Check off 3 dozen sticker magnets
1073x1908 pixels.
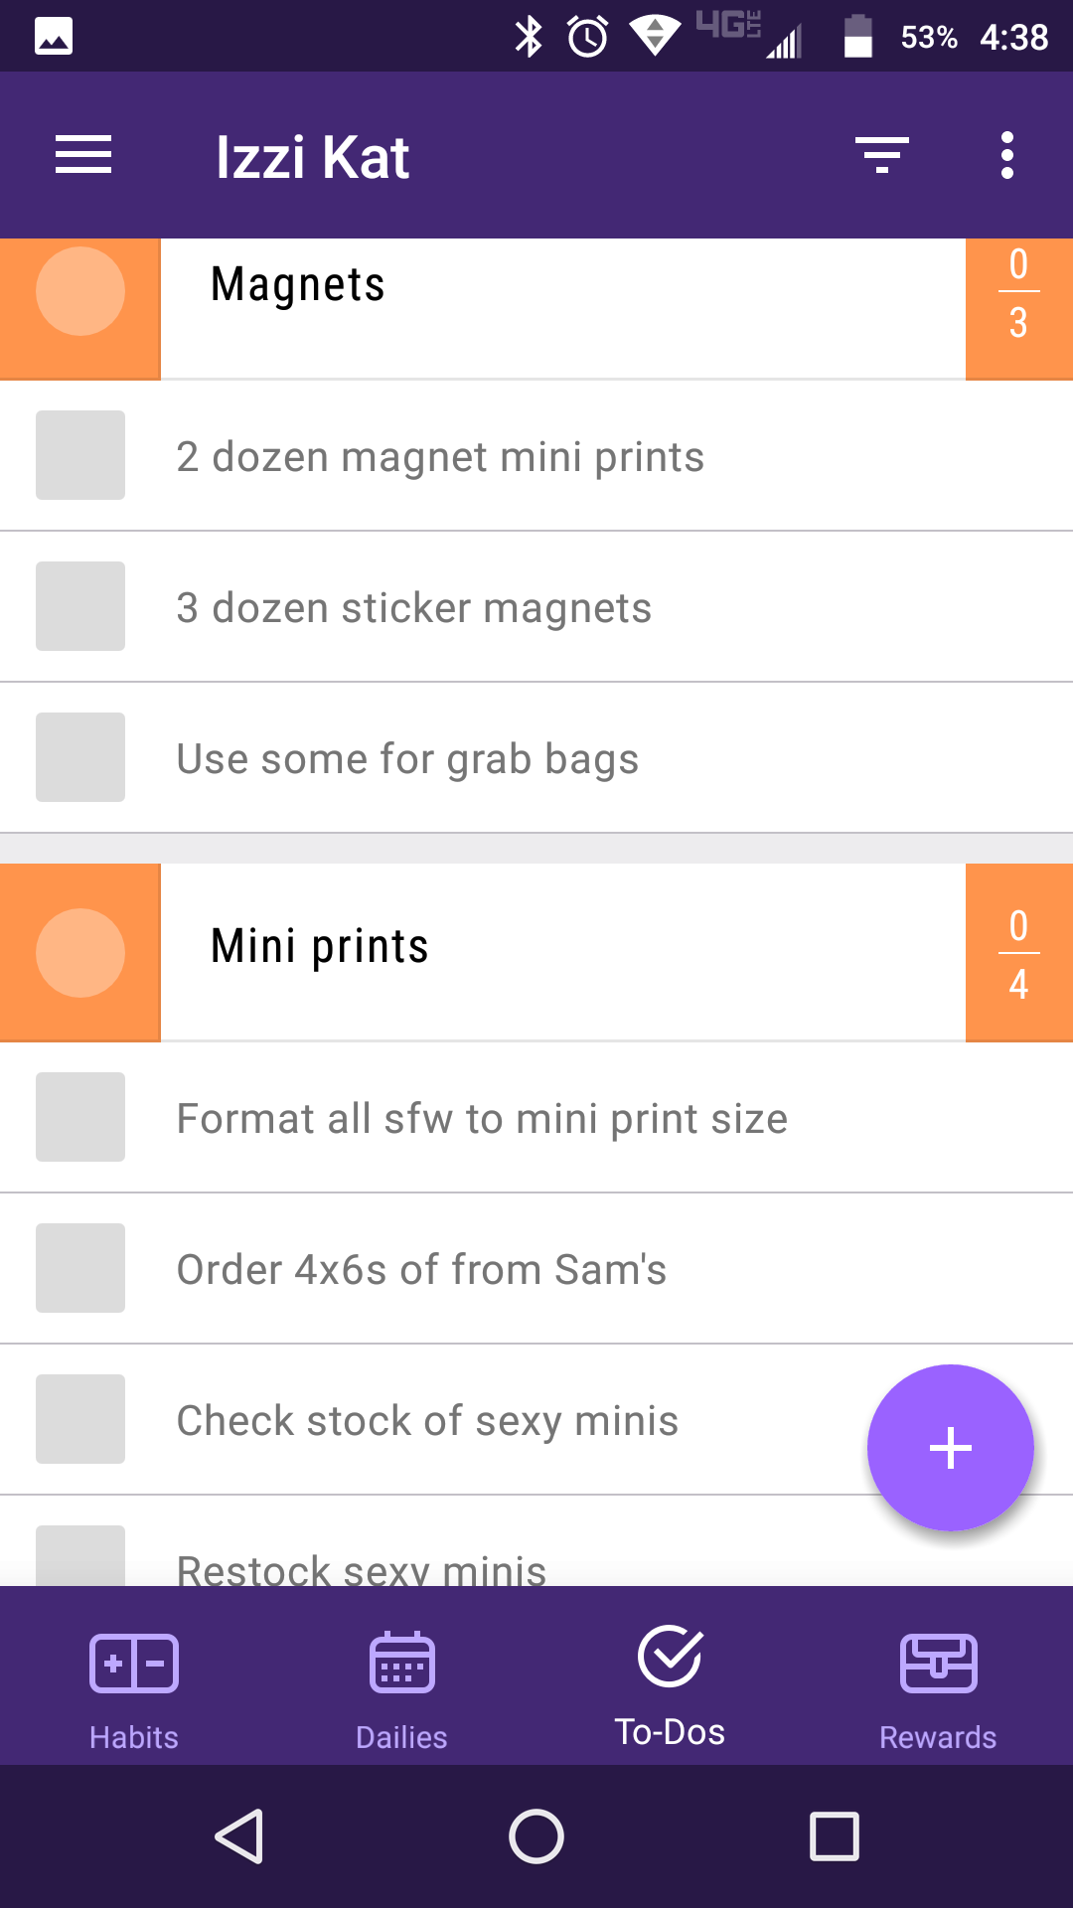80,606
